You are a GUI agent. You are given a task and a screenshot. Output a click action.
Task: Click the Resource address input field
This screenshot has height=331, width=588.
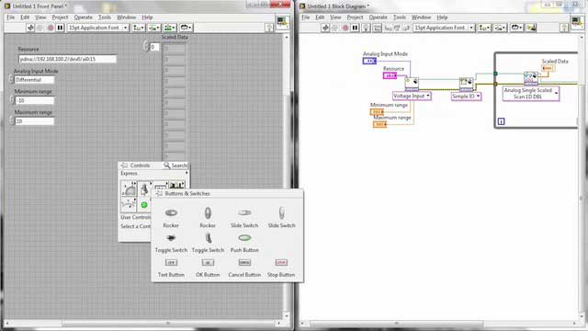[67, 59]
